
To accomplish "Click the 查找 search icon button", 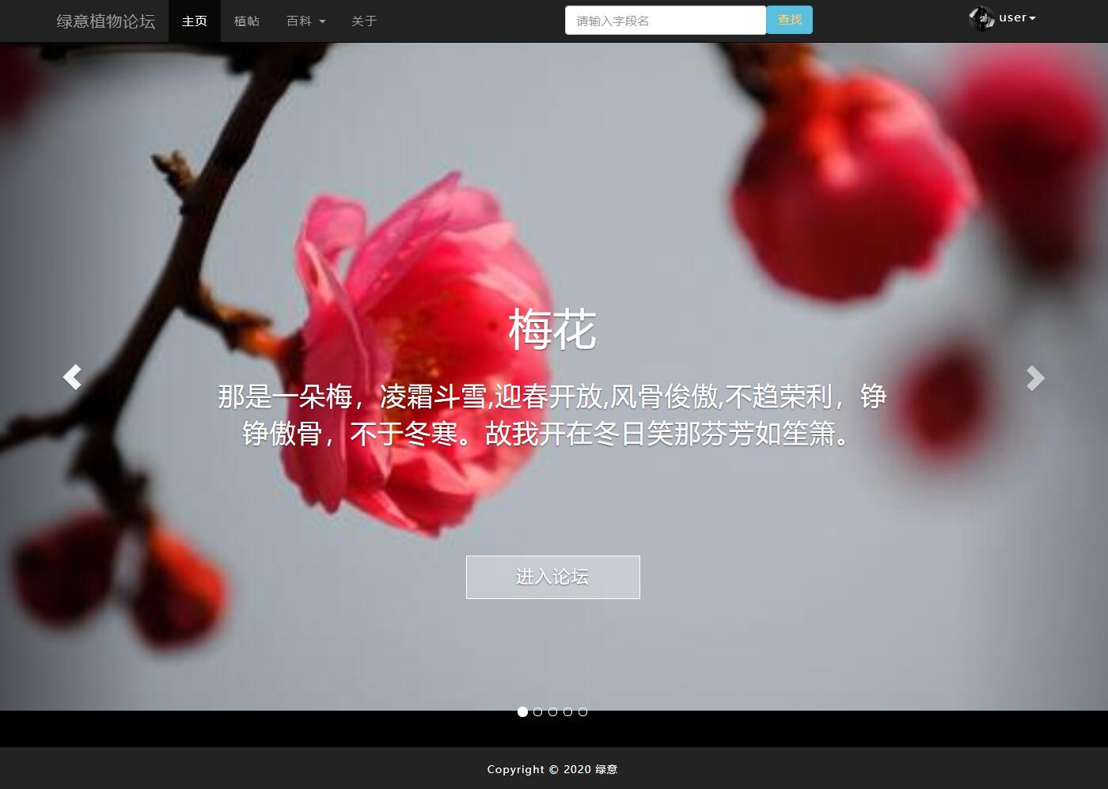I will (789, 20).
